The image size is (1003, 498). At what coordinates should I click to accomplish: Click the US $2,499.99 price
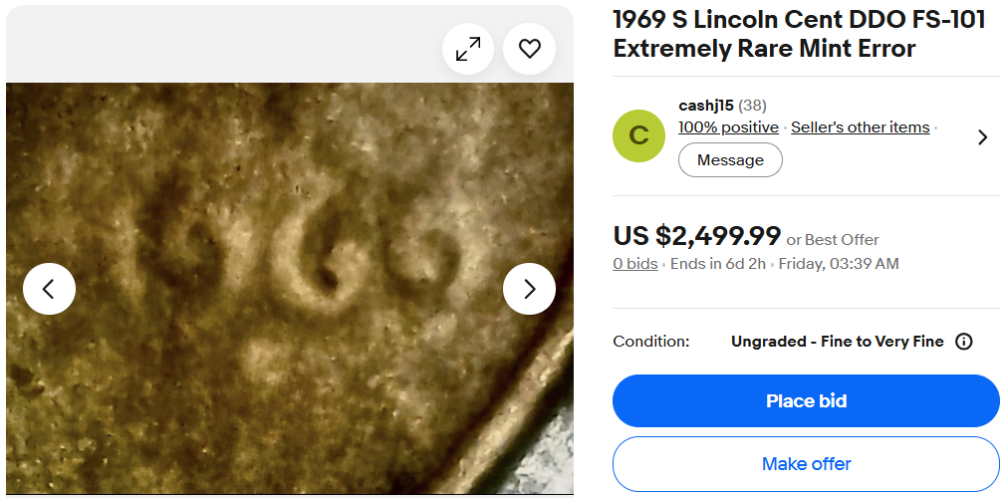696,236
